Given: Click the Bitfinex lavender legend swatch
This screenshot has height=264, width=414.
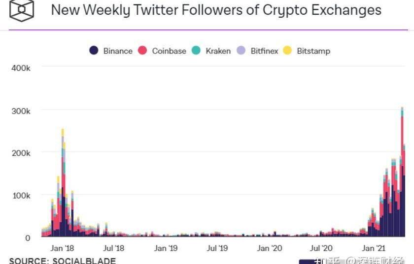Looking at the screenshot, I should (241, 51).
